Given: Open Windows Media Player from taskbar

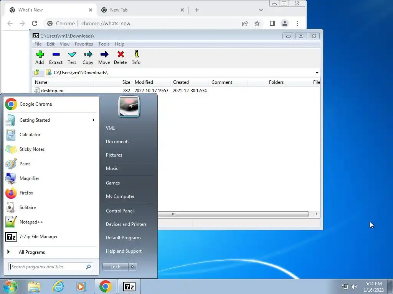Looking at the screenshot, I should tap(81, 286).
